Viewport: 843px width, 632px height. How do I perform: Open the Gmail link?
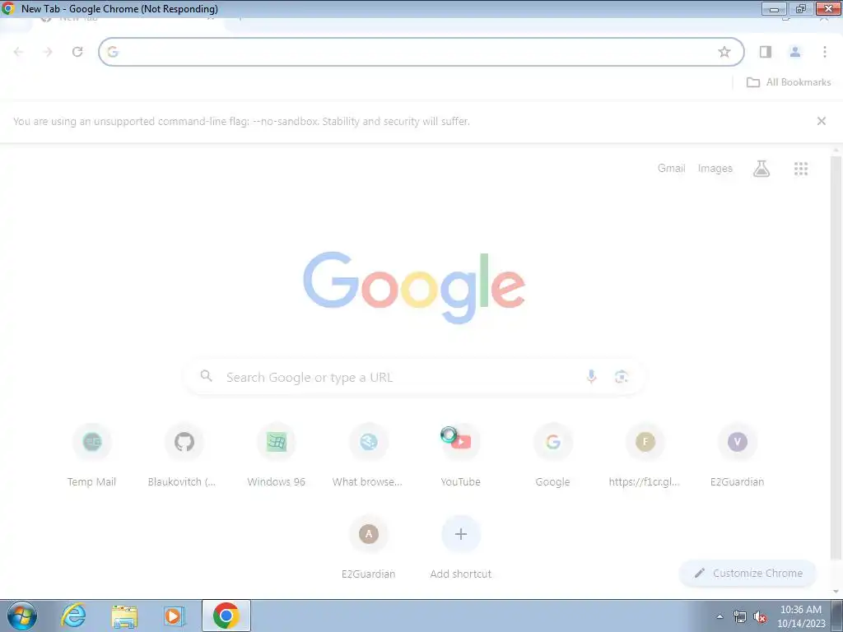coord(672,168)
